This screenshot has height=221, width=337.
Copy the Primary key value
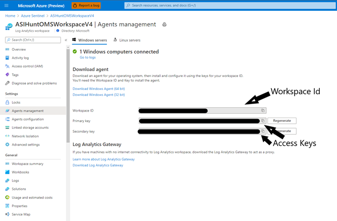pyautogui.click(x=263, y=121)
